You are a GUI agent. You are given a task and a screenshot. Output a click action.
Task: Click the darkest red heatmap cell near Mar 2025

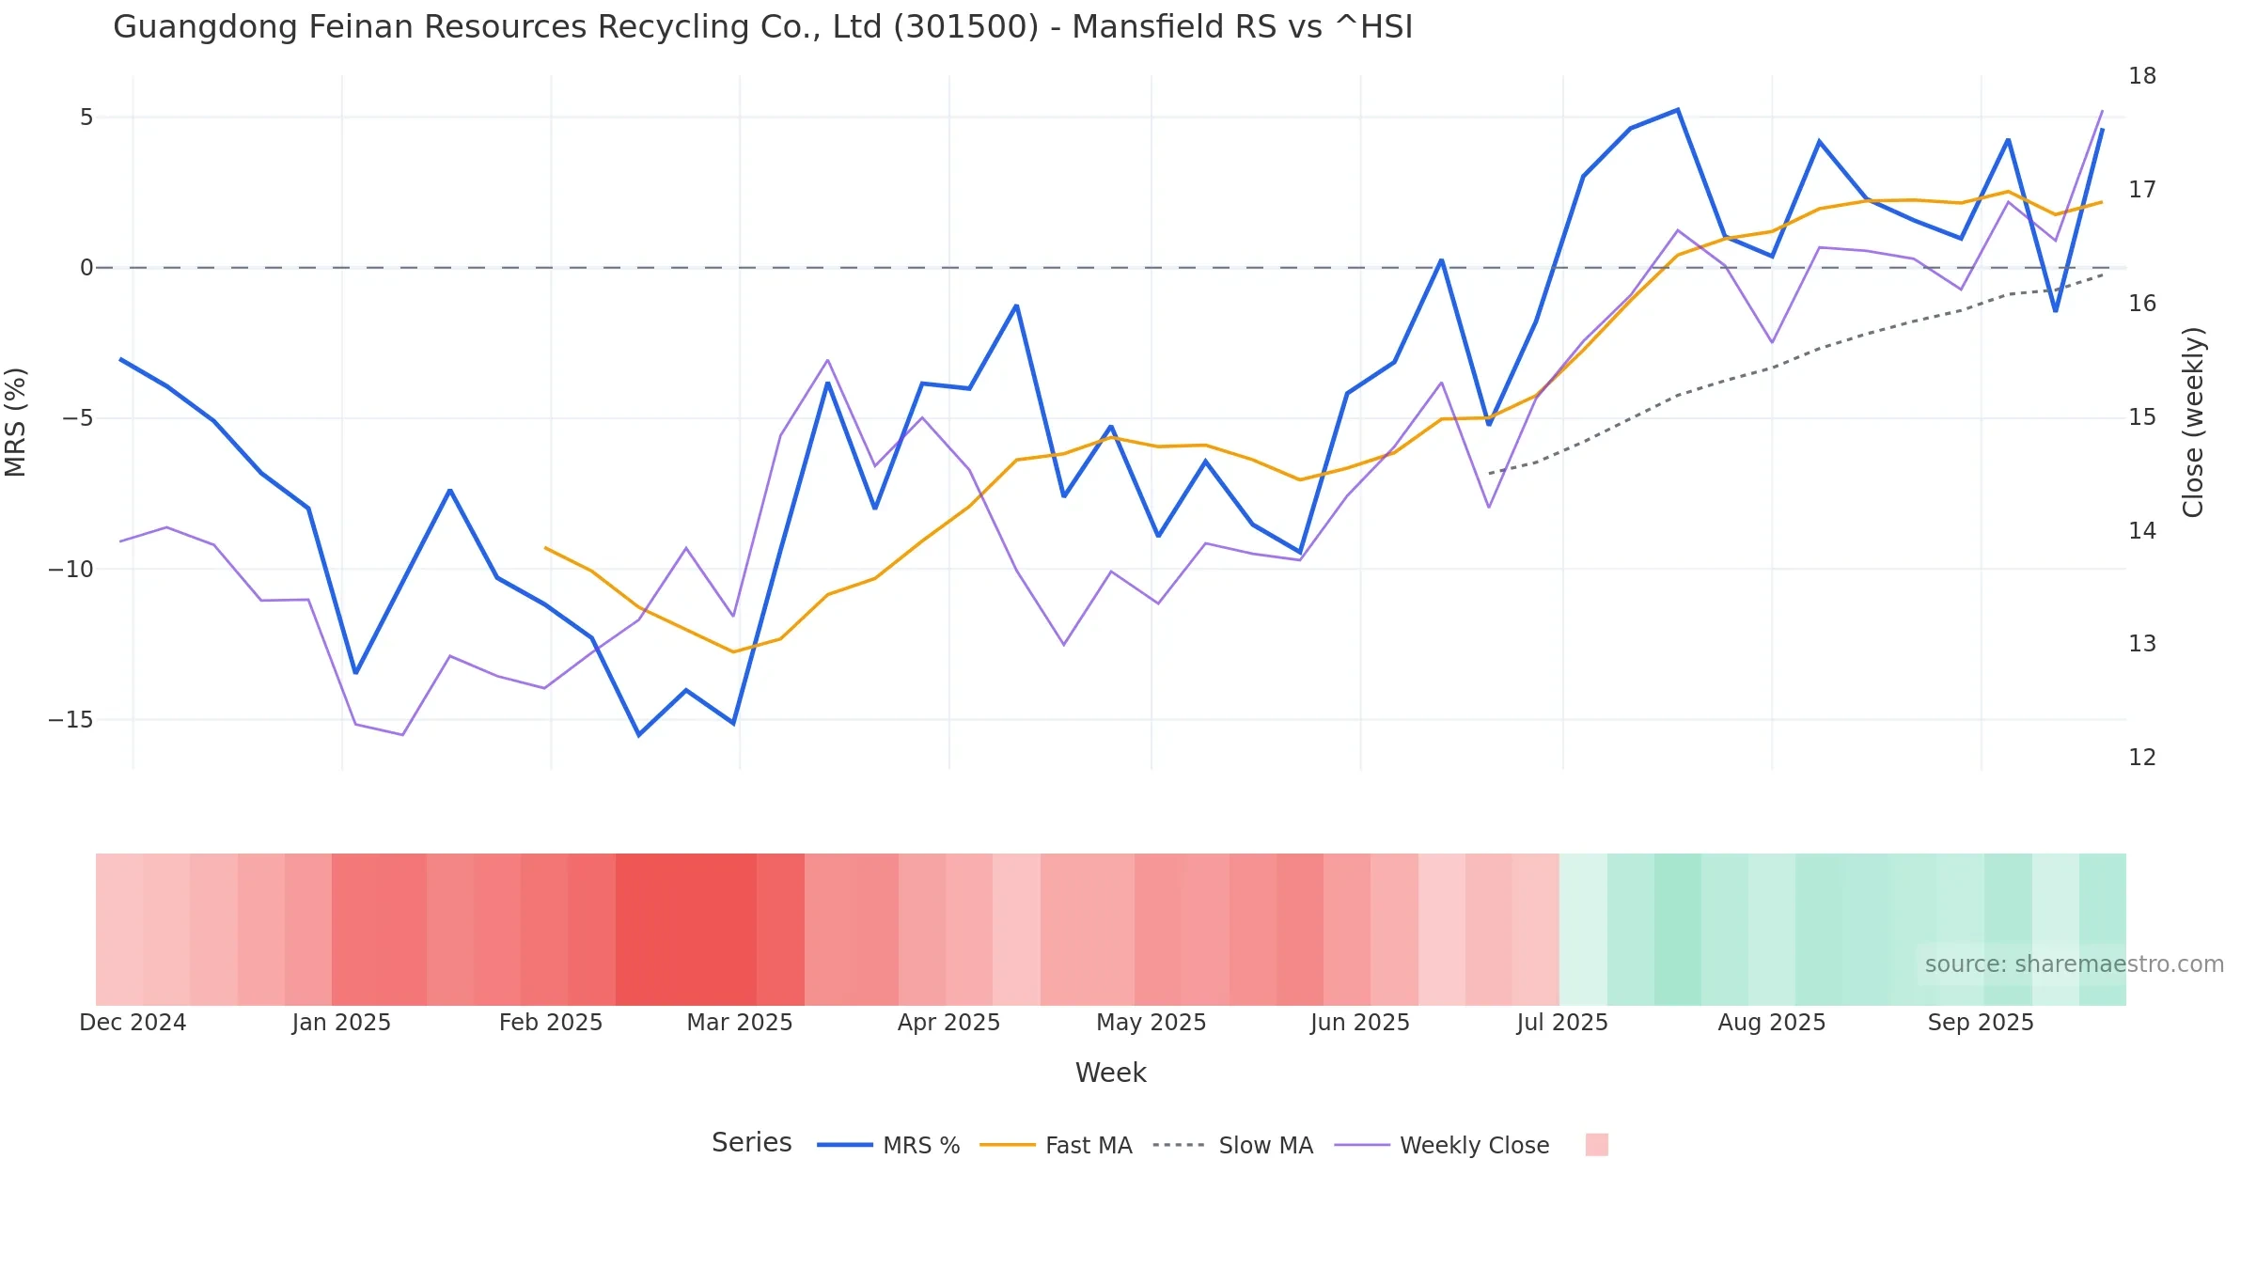coord(686,929)
